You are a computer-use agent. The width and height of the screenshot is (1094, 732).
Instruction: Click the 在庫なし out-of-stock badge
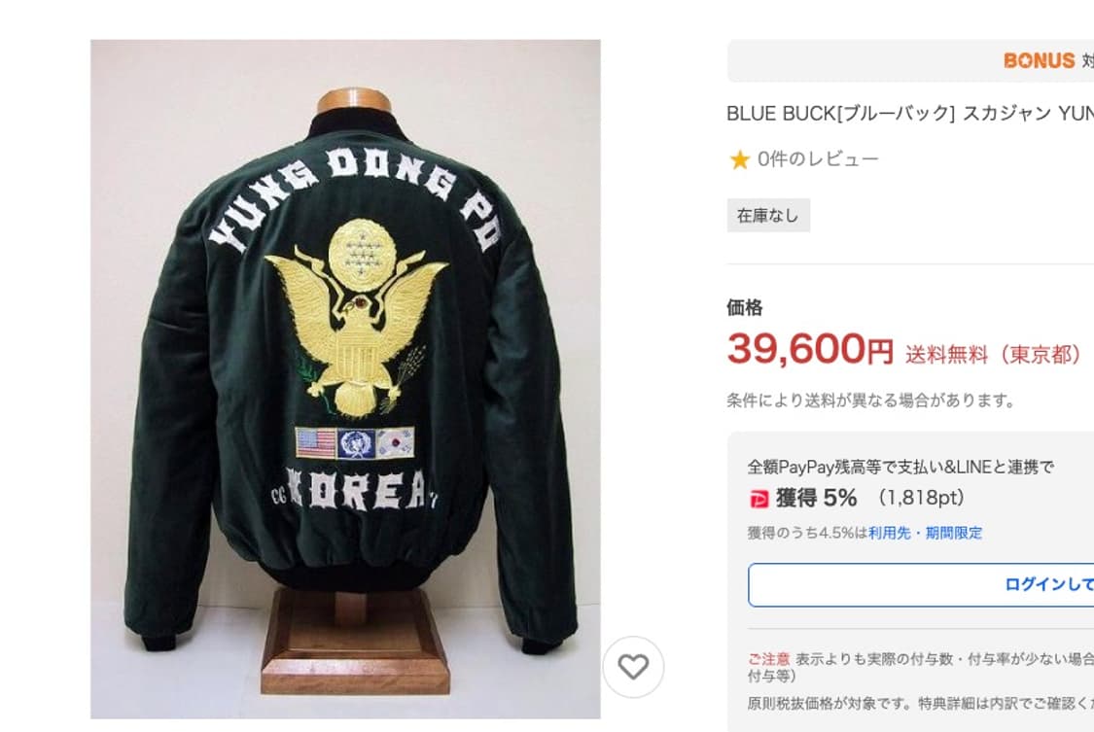coord(768,216)
